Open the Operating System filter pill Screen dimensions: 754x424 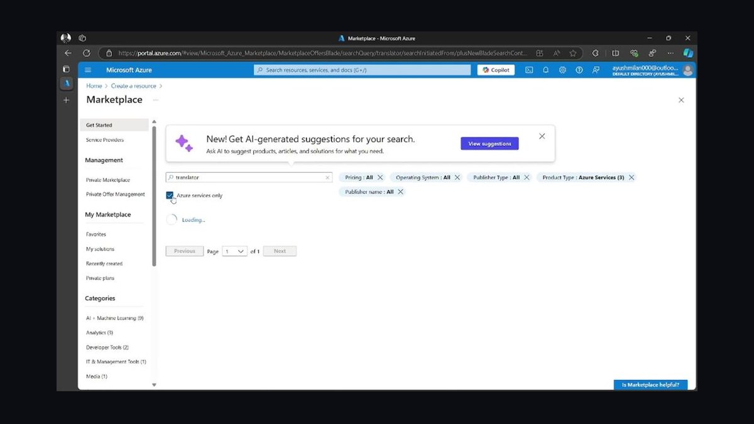(423, 178)
